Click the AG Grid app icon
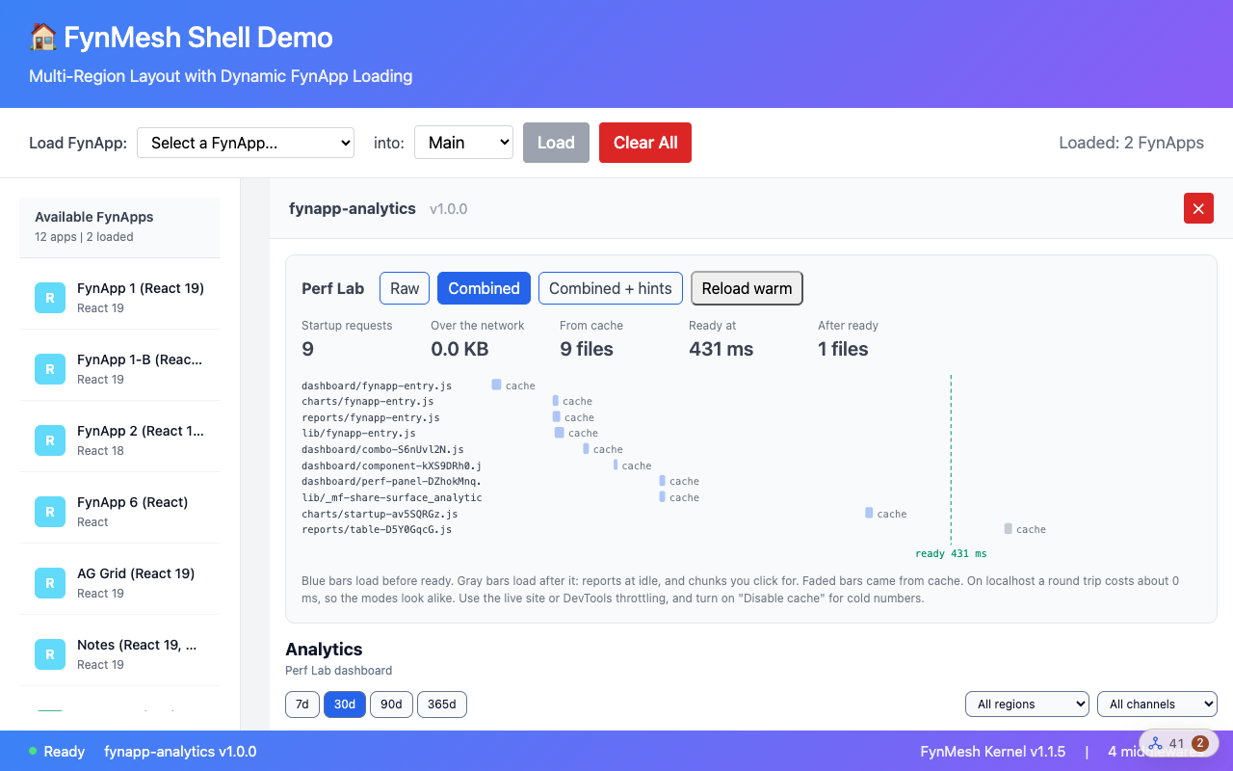The width and height of the screenshot is (1233, 771). [50, 583]
